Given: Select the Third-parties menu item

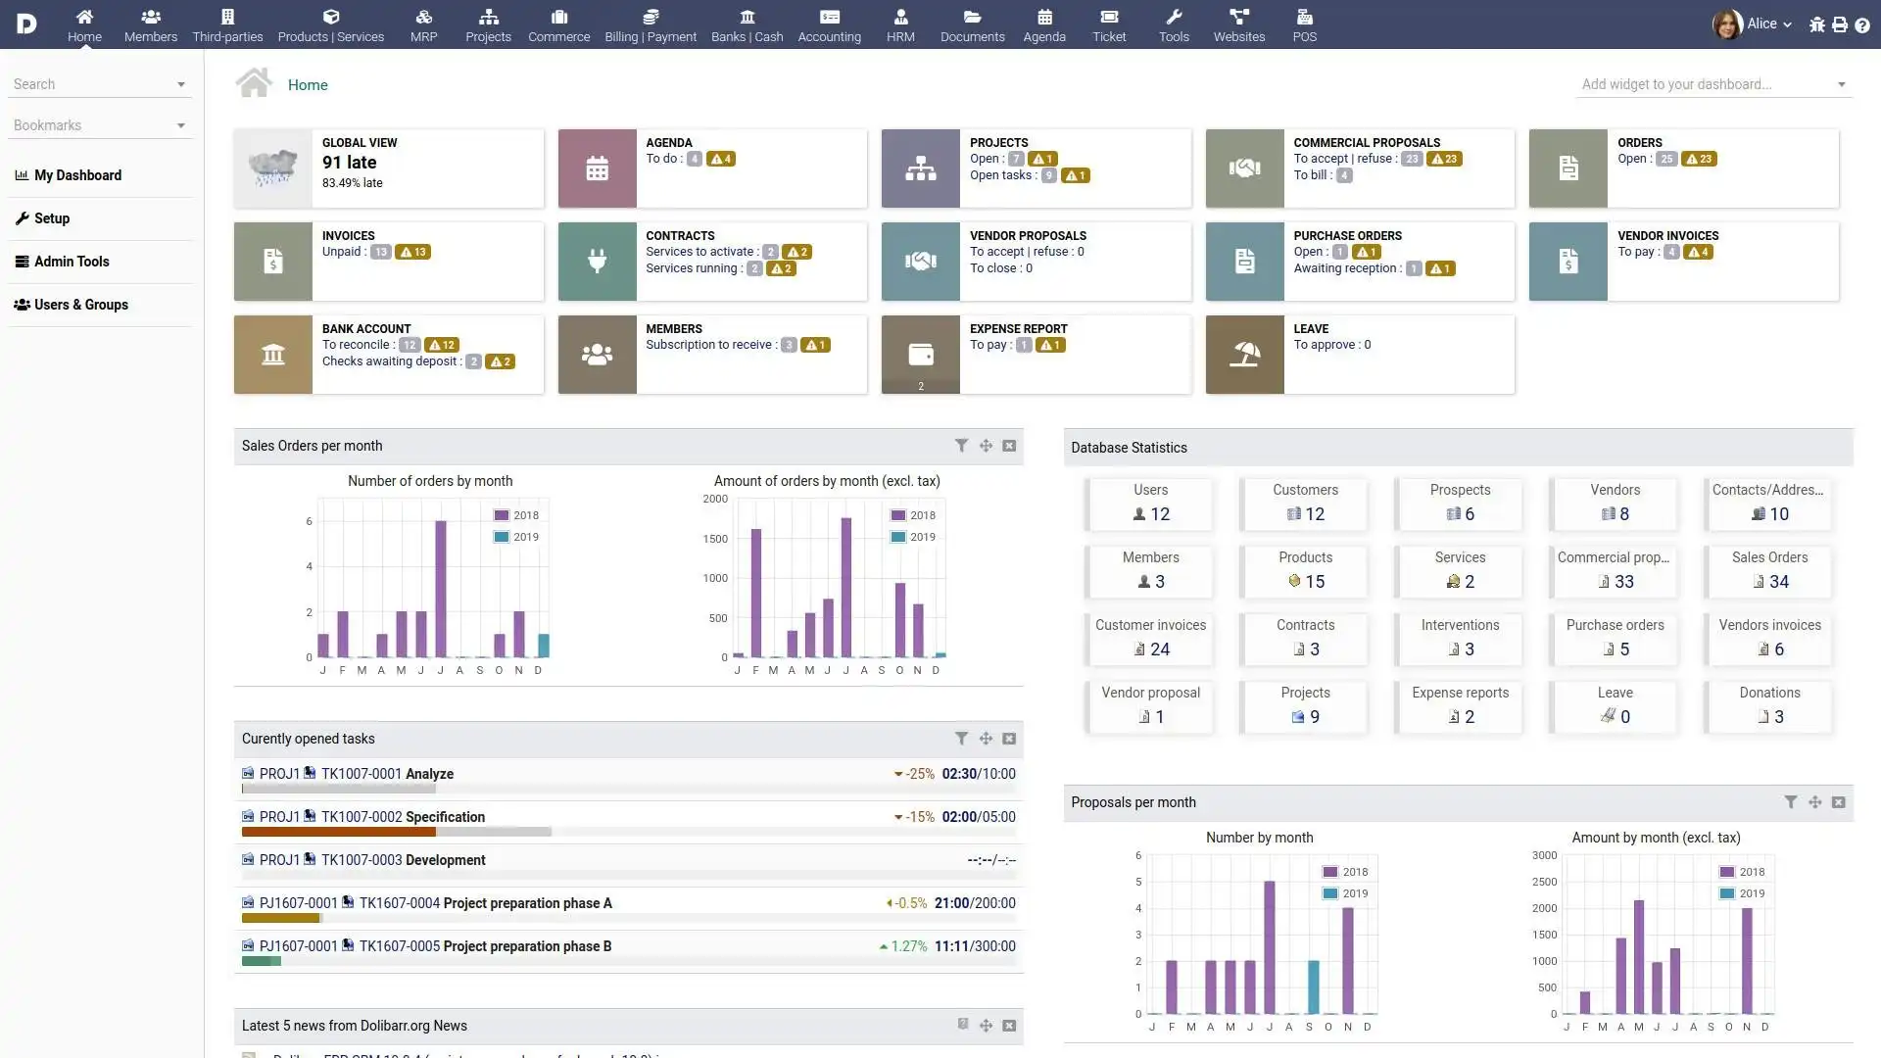Looking at the screenshot, I should [x=226, y=24].
